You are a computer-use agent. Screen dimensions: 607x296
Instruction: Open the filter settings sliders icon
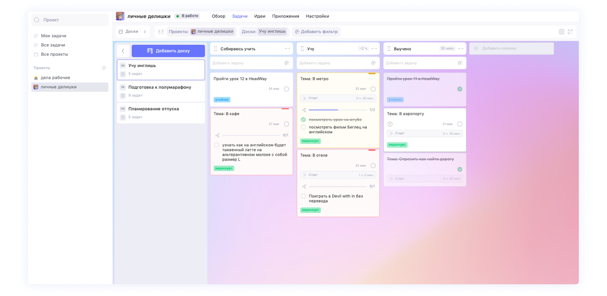pyautogui.click(x=161, y=32)
